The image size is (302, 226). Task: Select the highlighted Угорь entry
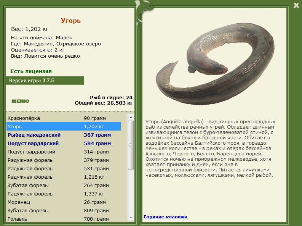64,127
